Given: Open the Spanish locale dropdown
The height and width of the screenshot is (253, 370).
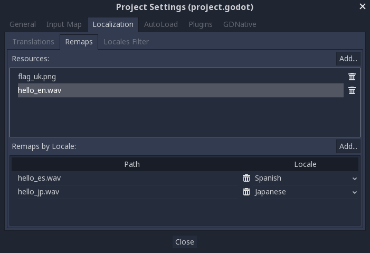Looking at the screenshot, I should 305,178.
